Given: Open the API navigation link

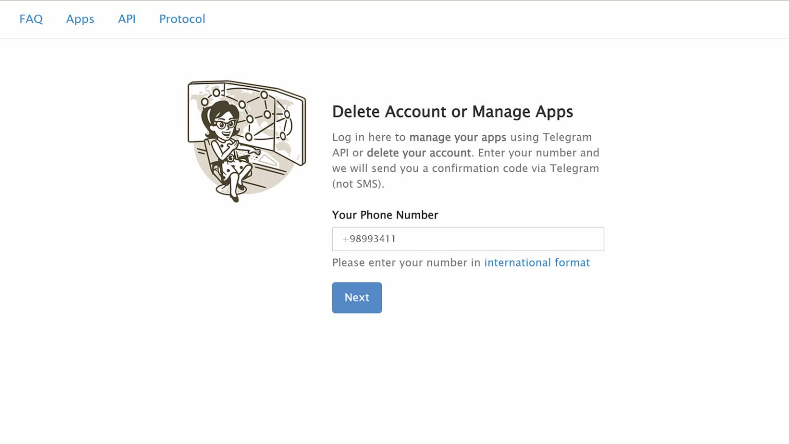Looking at the screenshot, I should [127, 19].
